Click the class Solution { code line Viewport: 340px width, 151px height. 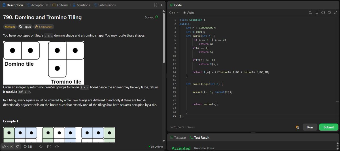tap(192, 20)
